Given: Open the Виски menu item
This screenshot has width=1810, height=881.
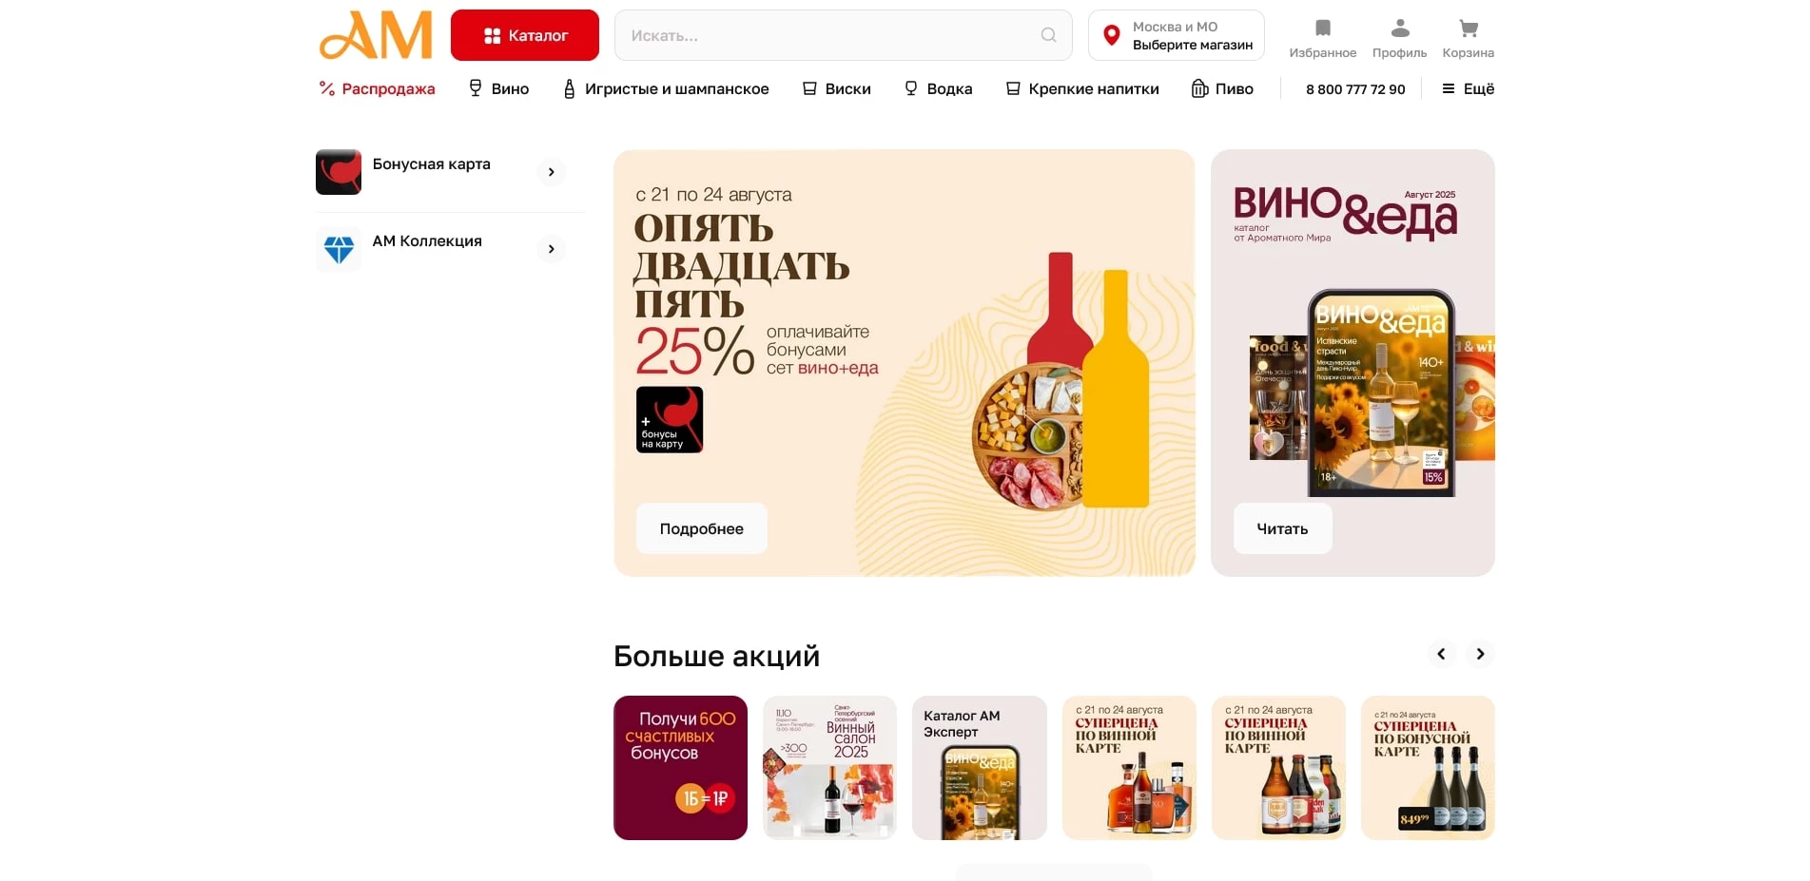Looking at the screenshot, I should [x=836, y=88].
